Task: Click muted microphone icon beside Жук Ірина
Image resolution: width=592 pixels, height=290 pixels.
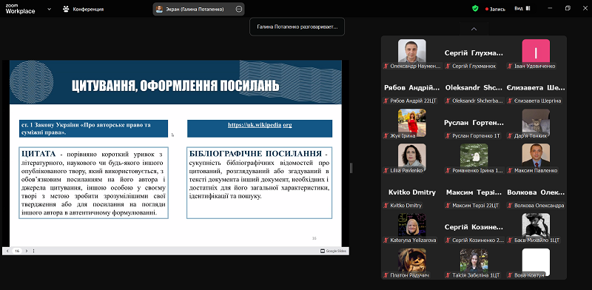Action: pyautogui.click(x=386, y=135)
